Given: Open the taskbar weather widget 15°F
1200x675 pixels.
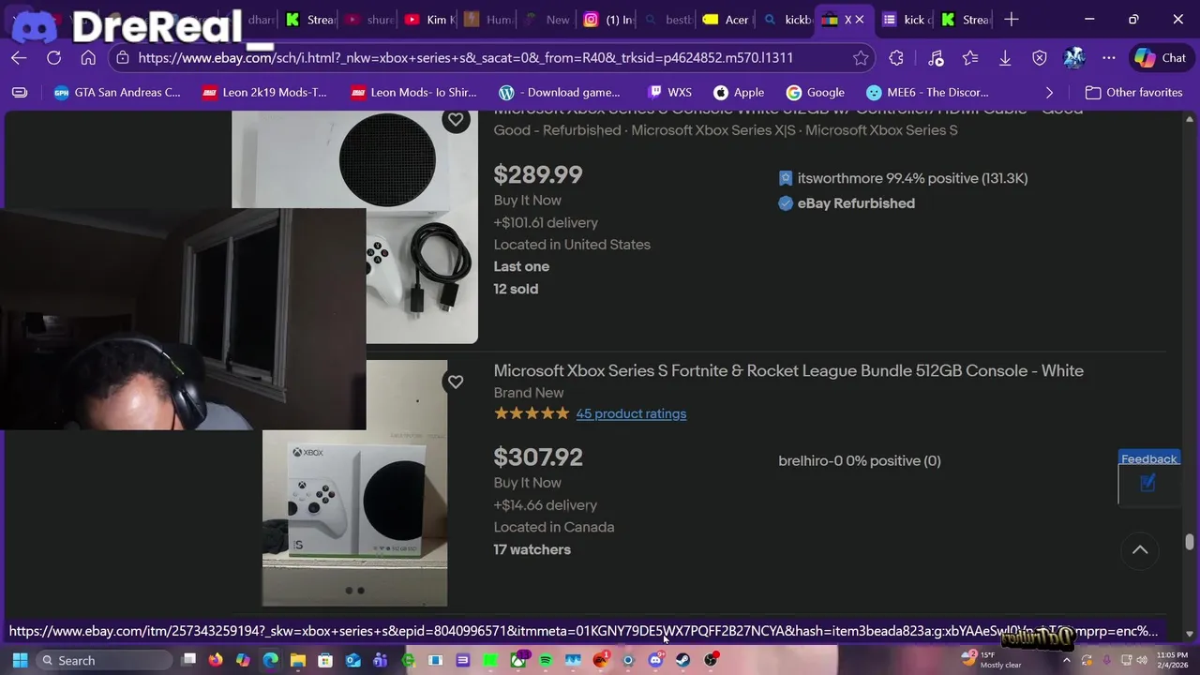Looking at the screenshot, I should coord(992,660).
